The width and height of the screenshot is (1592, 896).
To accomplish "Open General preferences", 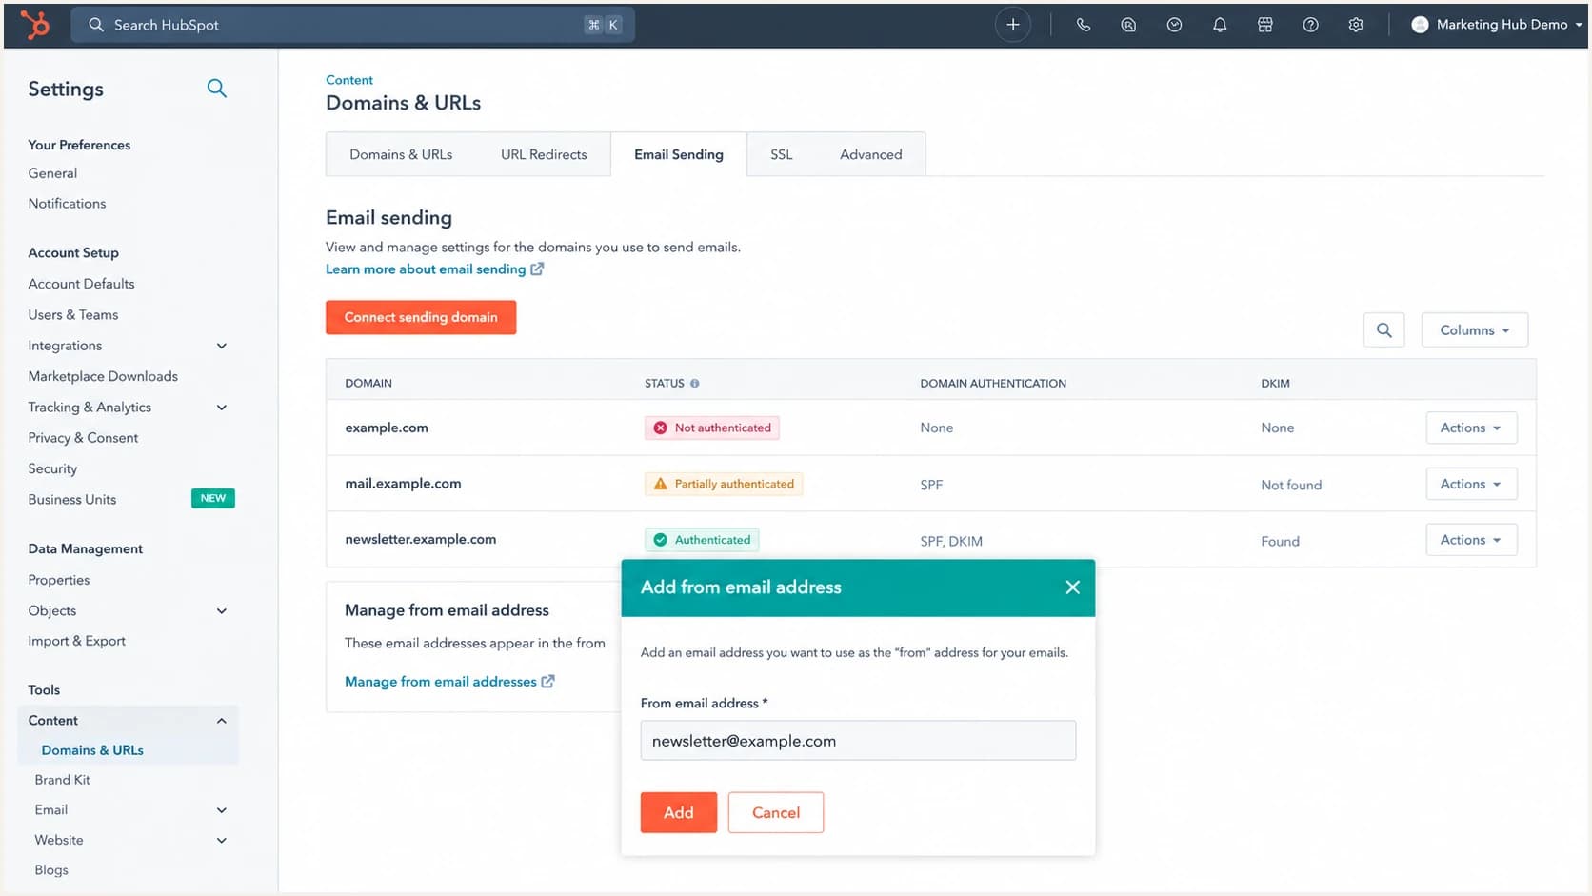I will click(52, 173).
